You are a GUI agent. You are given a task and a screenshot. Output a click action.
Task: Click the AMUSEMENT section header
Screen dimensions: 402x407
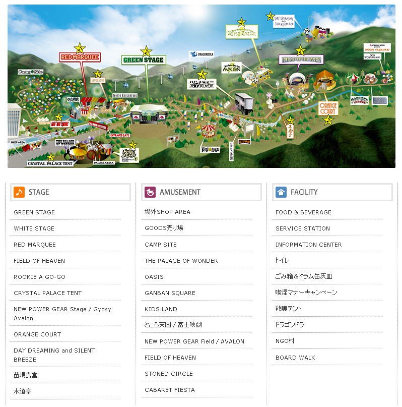tap(202, 192)
